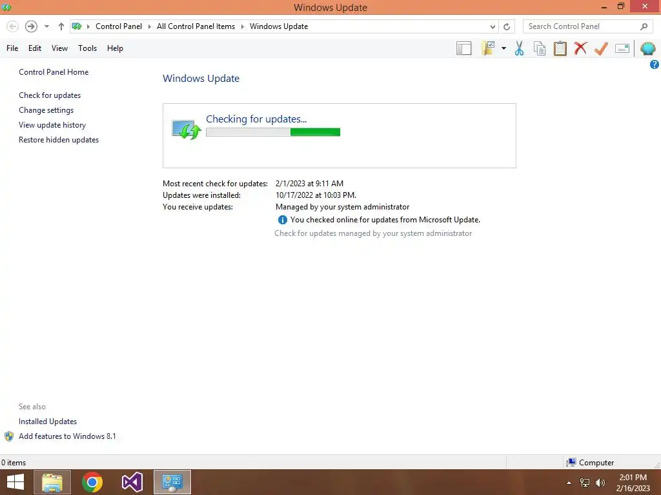
Task: Click the search magnifier icon
Action: click(644, 26)
